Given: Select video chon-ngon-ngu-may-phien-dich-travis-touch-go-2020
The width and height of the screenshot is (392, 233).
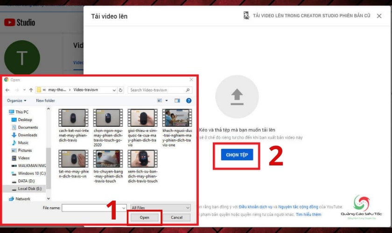Looking at the screenshot, I should (x=108, y=128).
